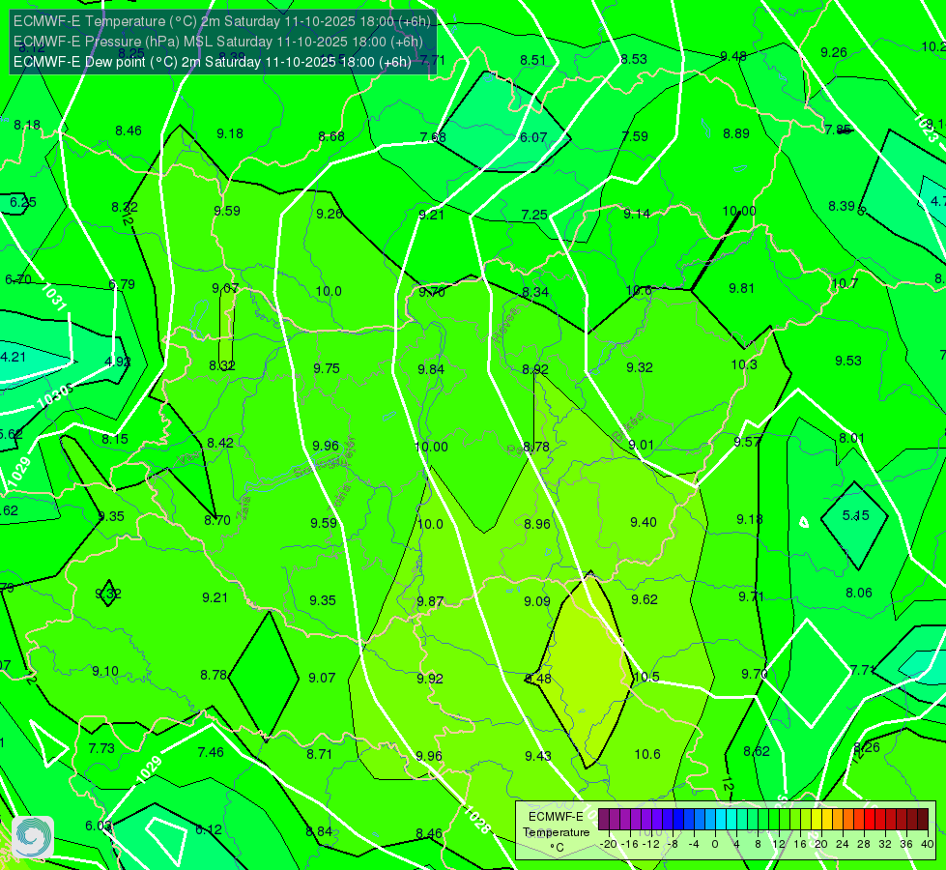This screenshot has width=946, height=870.
Task: Click the dew point value 7.59
Action: [x=635, y=136]
